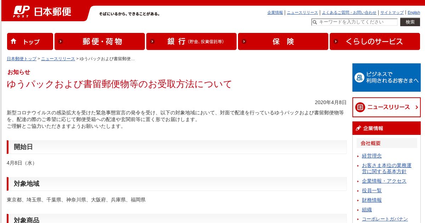Viewport: 425px width, 223px height.
Task: Click the date 2020年4月8日
Action: coord(330,102)
